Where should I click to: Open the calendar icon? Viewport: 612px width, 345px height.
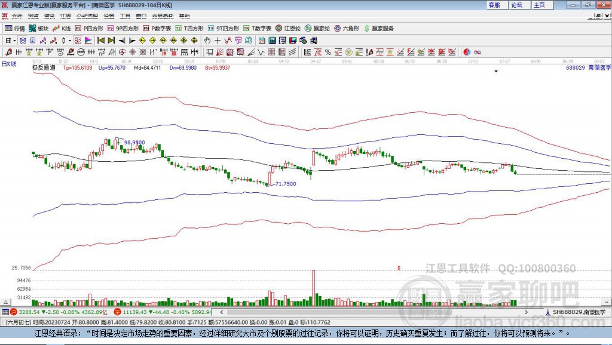[262, 41]
